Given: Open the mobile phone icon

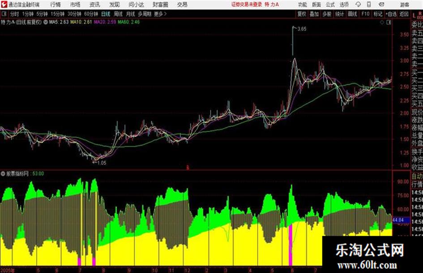Looking at the screenshot, I should (x=369, y=4).
